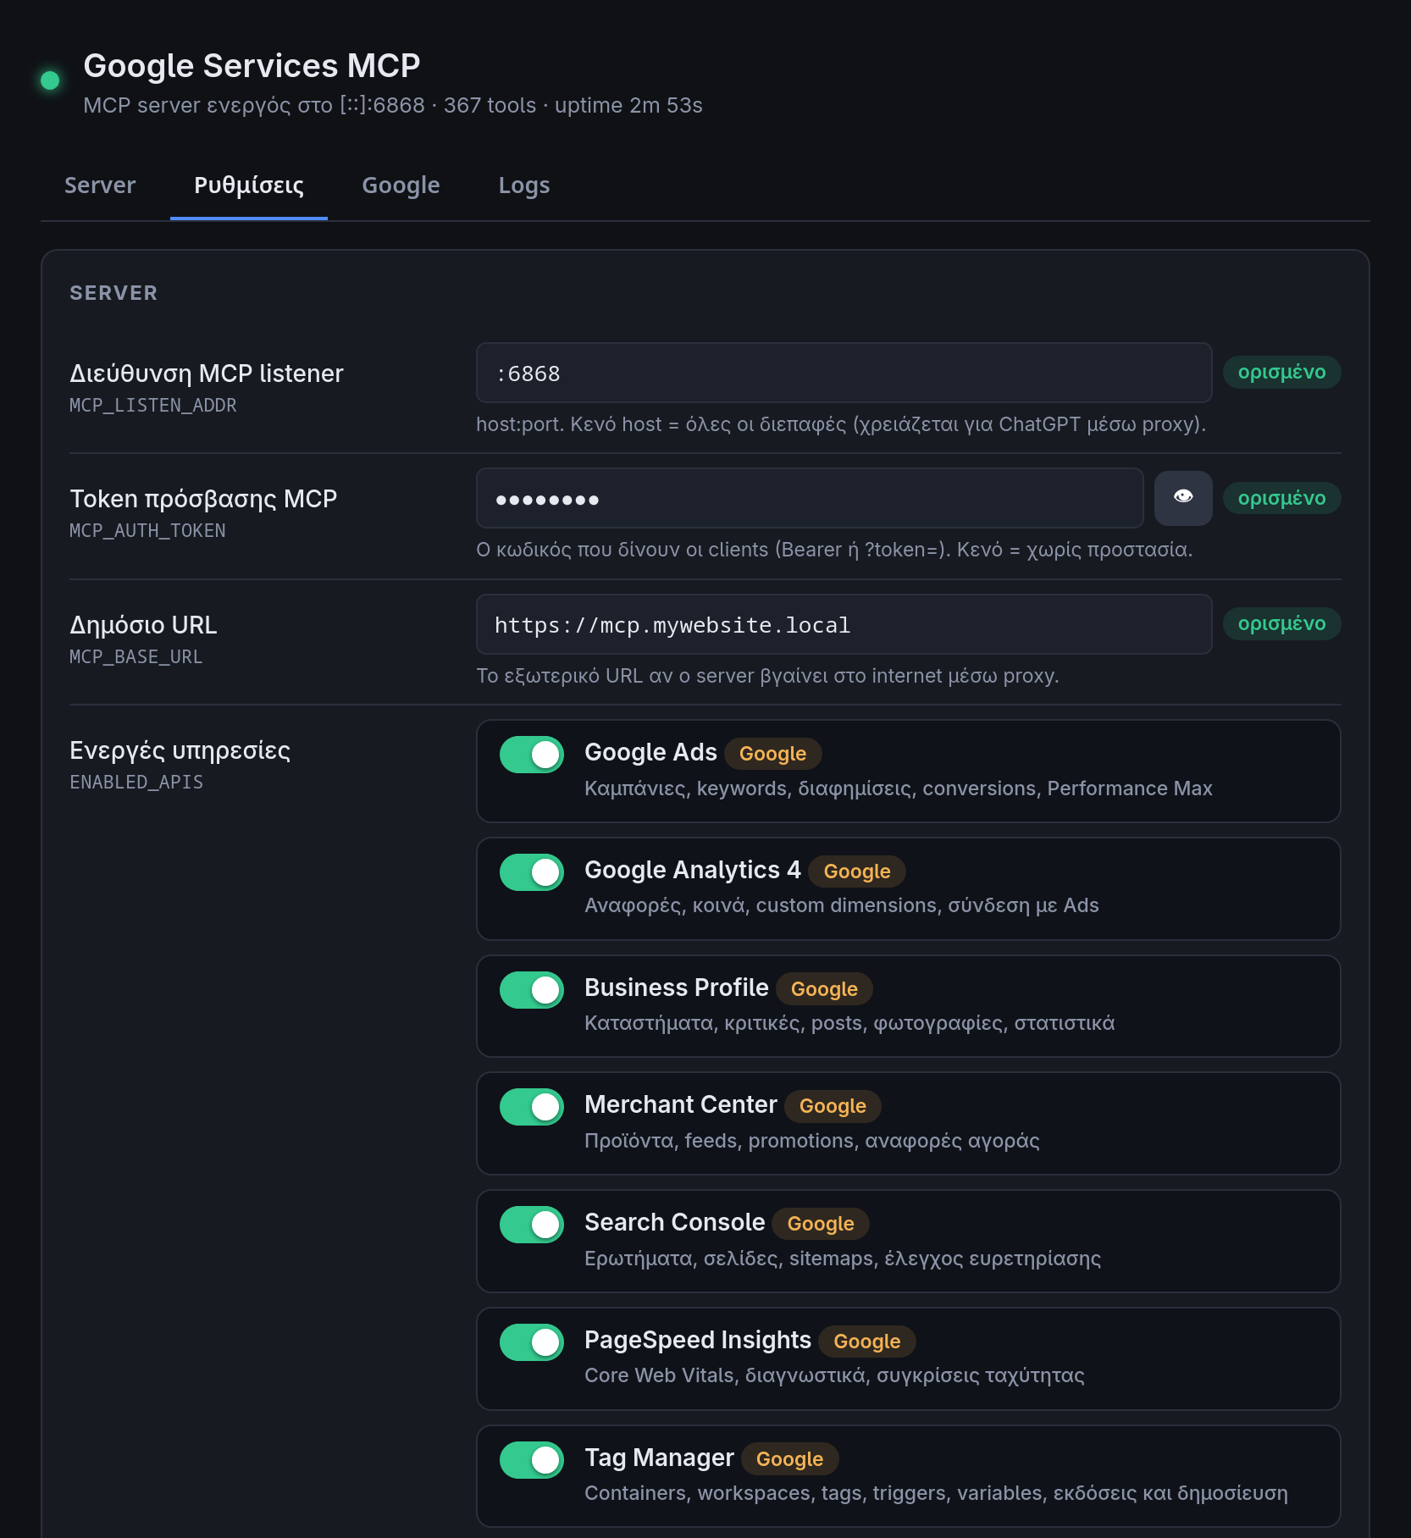Select the Ρυθμίσεις tab
The image size is (1411, 1538).
pyautogui.click(x=249, y=185)
